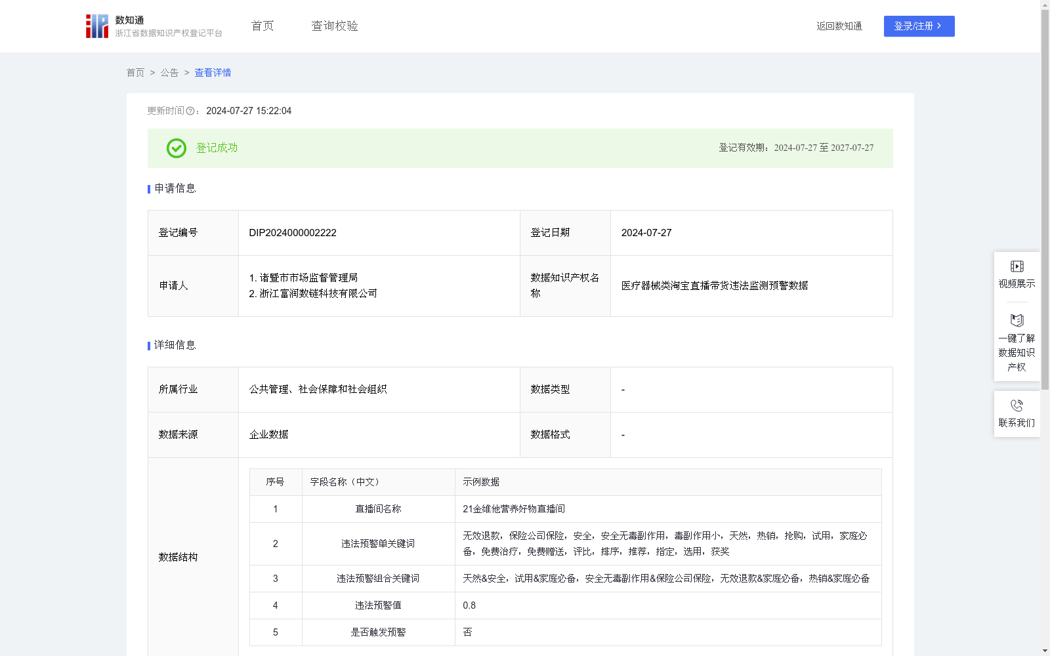Select the 医疗器械类淘宝直播带货违法监测预警数据 name
The width and height of the screenshot is (1050, 656).
click(x=715, y=286)
